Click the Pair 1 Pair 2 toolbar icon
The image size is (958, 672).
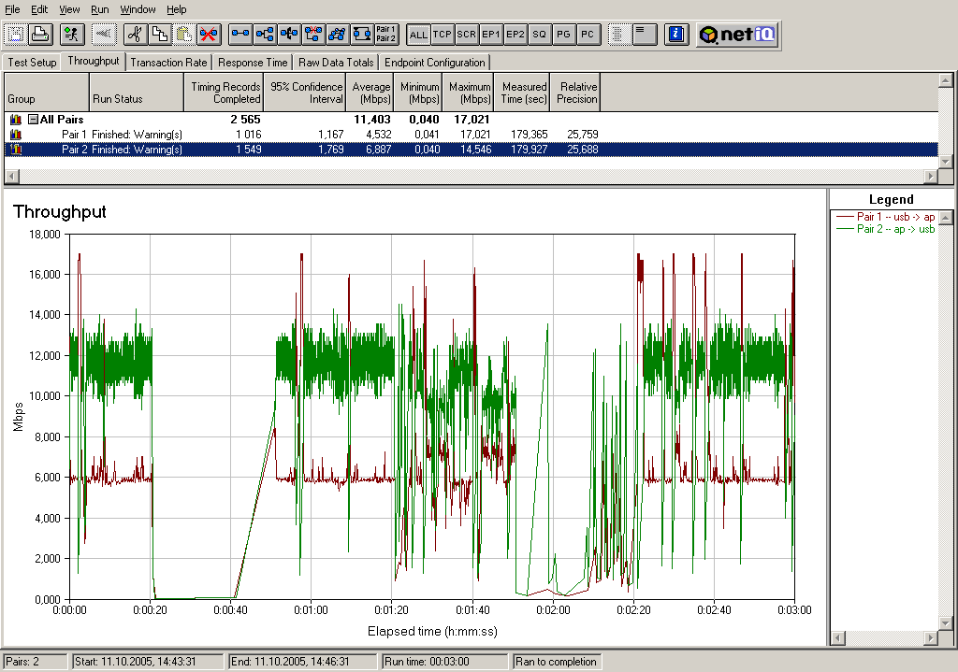pyautogui.click(x=385, y=35)
